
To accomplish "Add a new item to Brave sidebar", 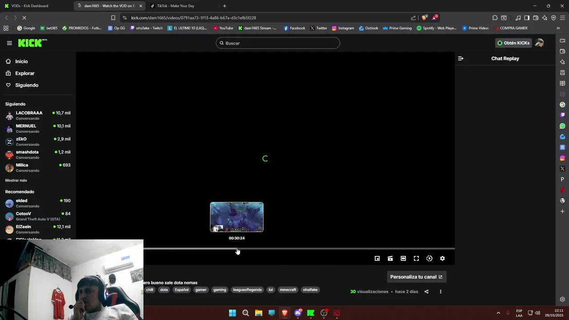I will [x=562, y=211].
